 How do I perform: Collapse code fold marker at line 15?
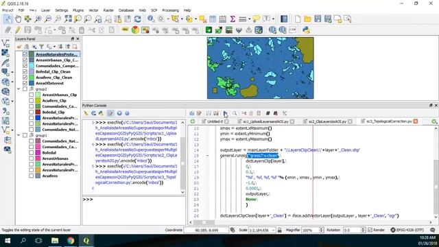click(207, 156)
